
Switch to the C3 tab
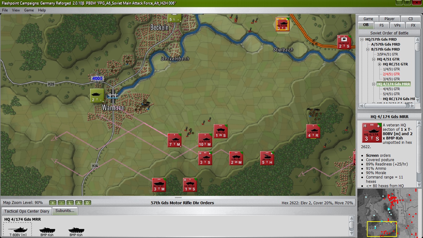tap(411, 19)
